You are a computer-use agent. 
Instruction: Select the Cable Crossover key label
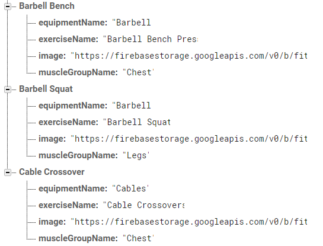52,172
